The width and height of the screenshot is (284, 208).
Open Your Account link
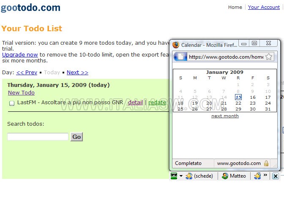264,7
